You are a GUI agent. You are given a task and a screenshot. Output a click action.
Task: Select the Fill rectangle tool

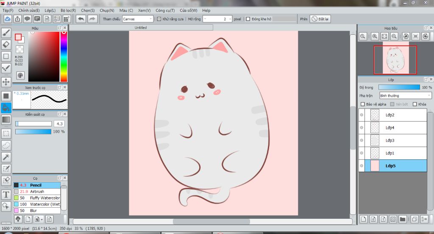click(6, 96)
